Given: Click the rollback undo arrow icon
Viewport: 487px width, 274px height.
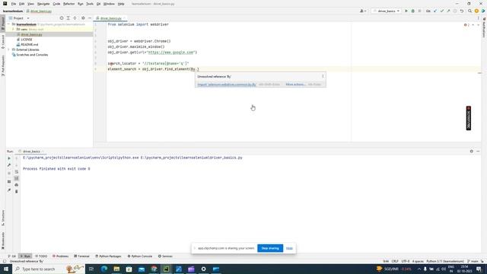Looking at the screenshot, I should (x=462, y=11).
